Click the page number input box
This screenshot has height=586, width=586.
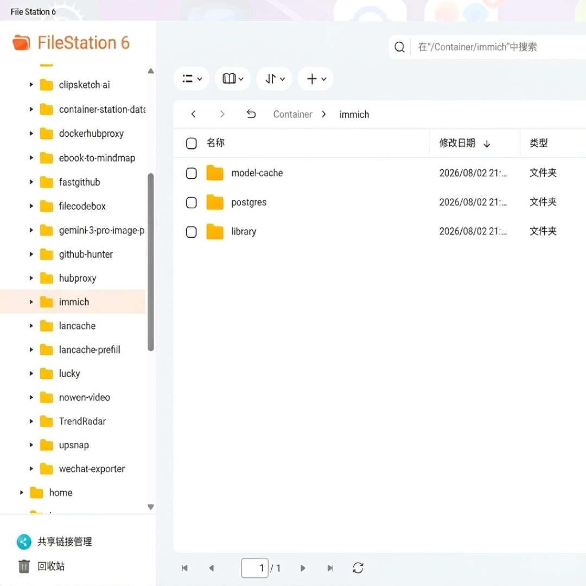[x=254, y=568]
